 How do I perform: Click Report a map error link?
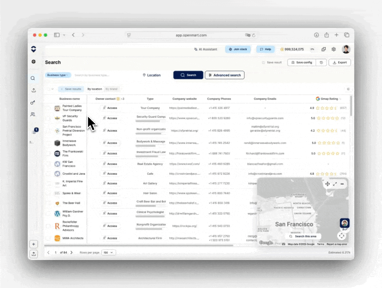[337, 244]
